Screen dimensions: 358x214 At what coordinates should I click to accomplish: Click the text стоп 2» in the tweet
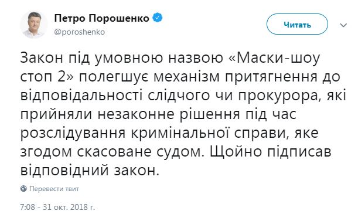tap(47, 77)
